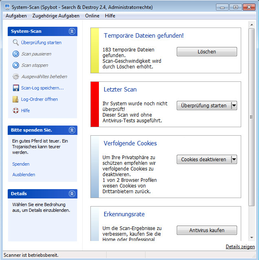Click the Löschen button for temporary files
Screen dimensions: 259x260
coord(207,51)
